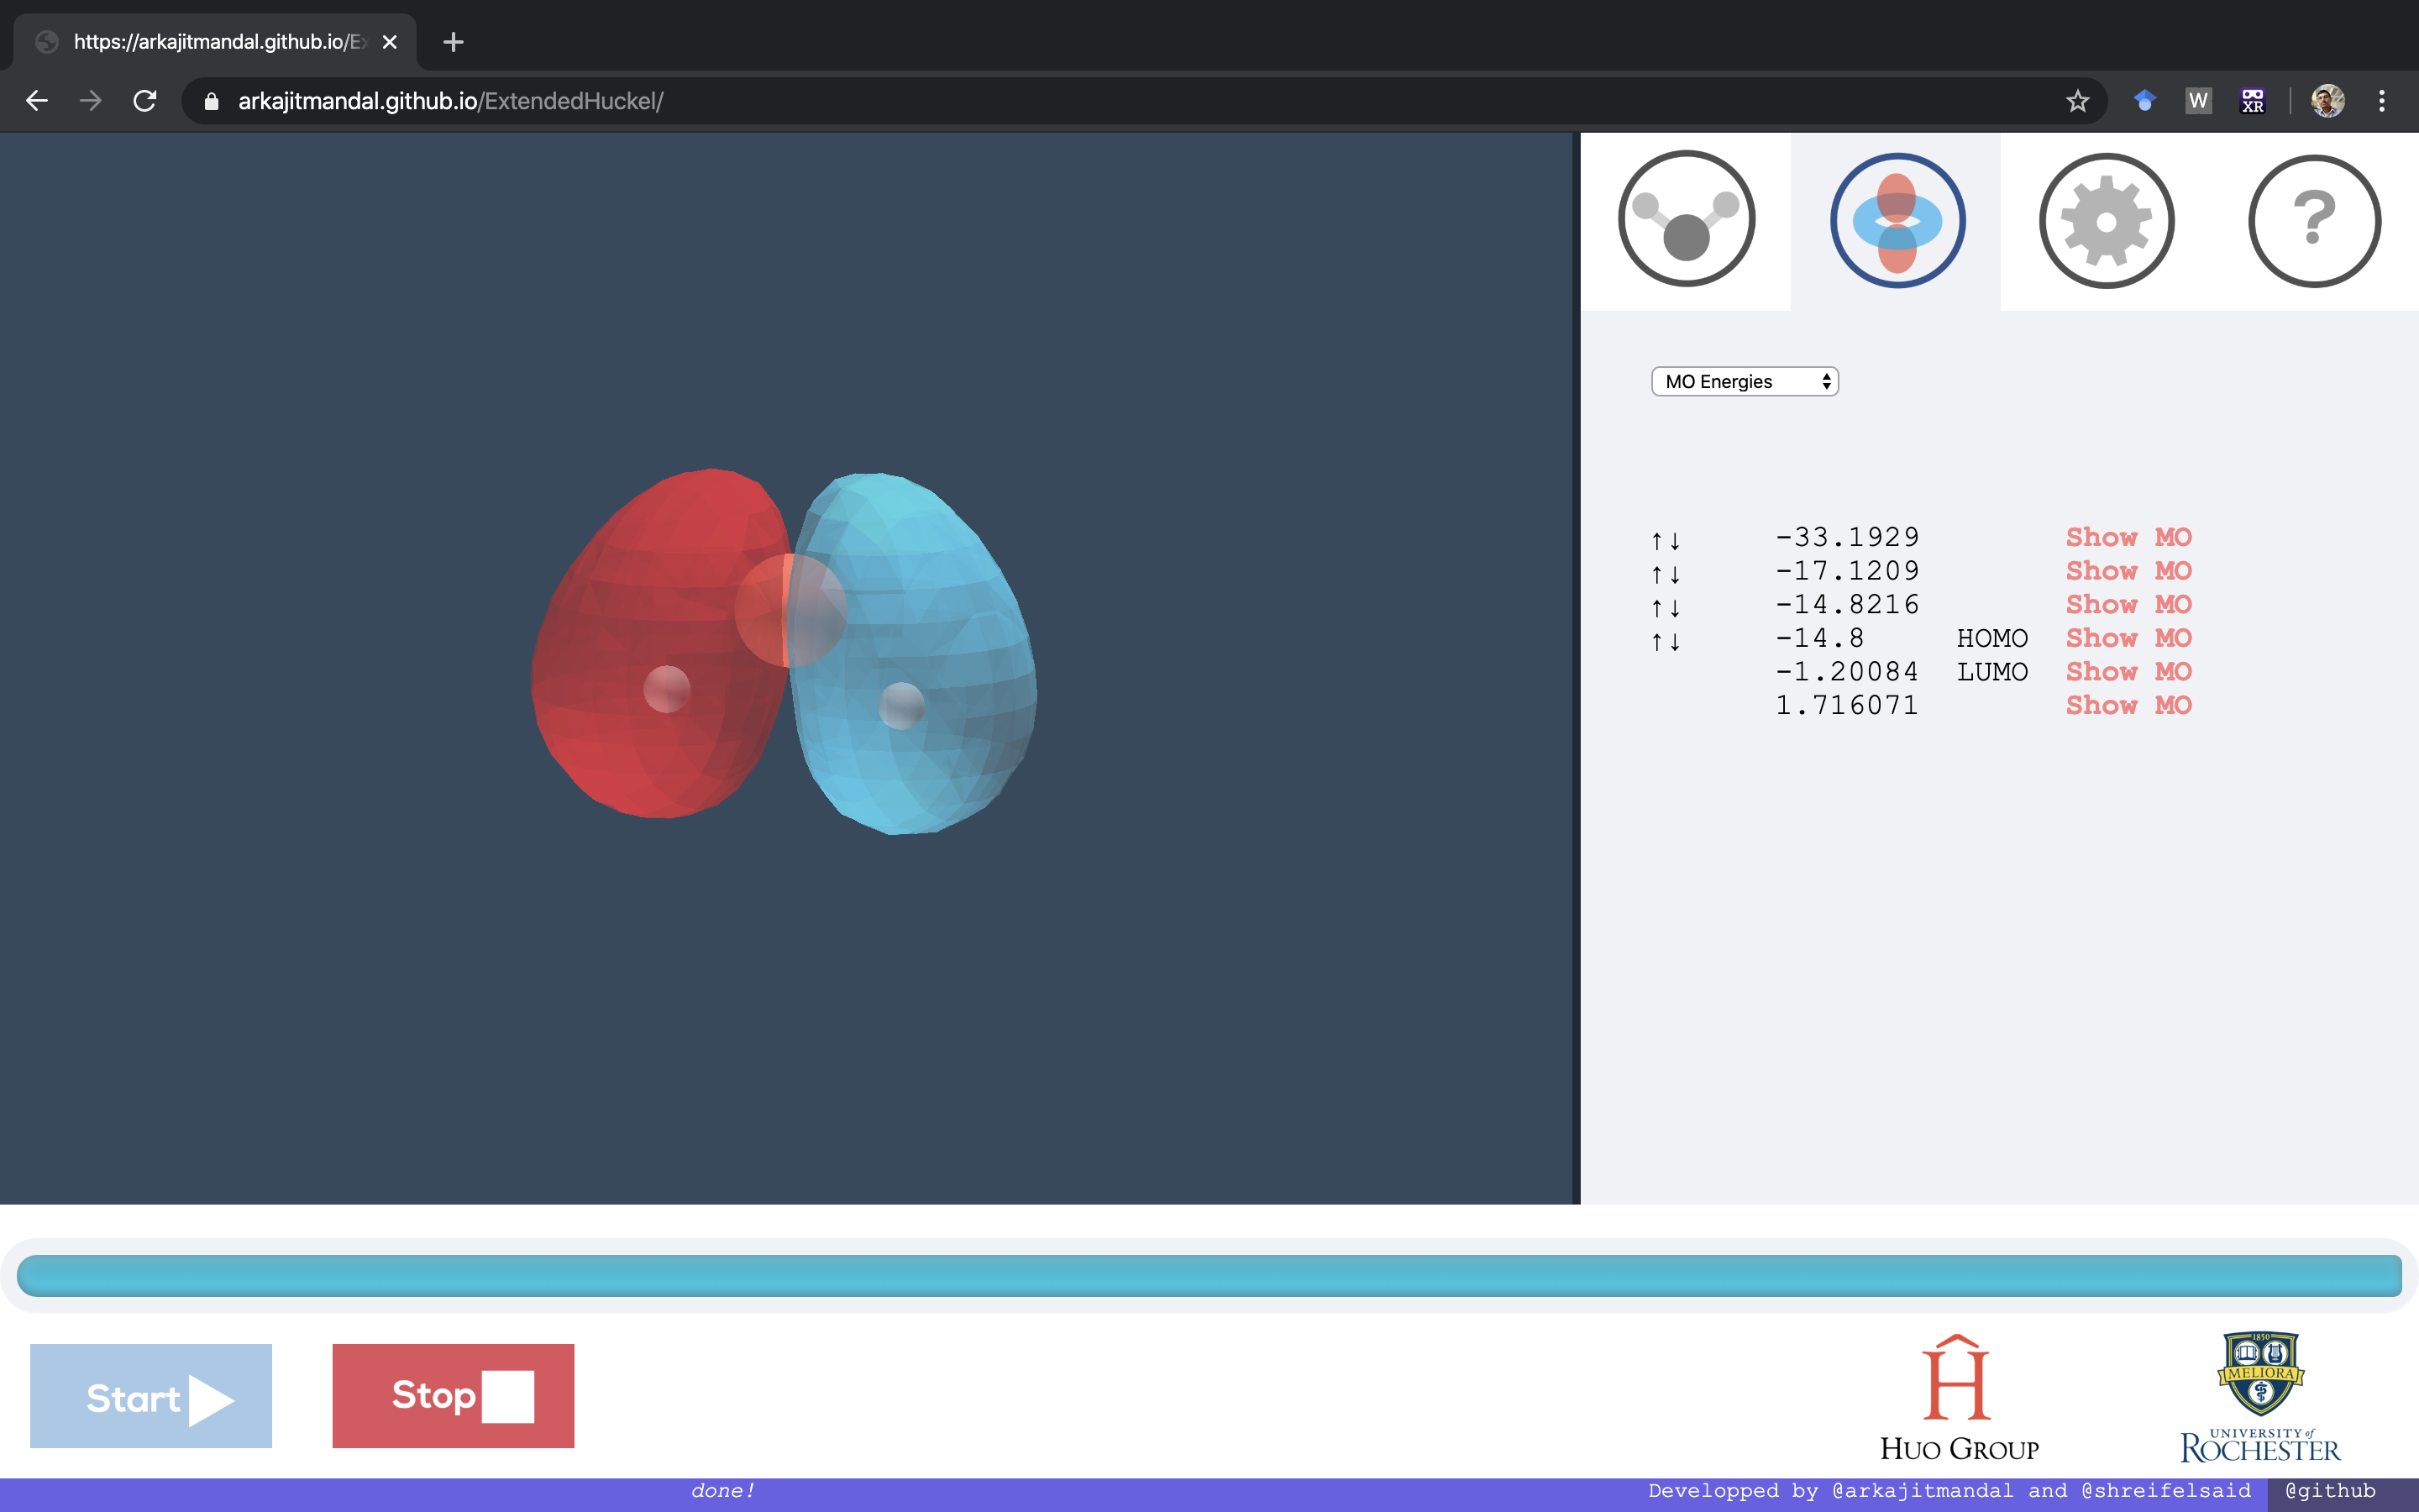Click the blue progress bar
The image size is (2419, 1512).
pyautogui.click(x=1209, y=1275)
